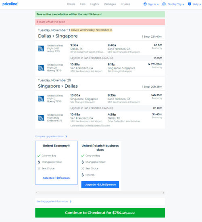This screenshot has height=222, width=202.
Task: Expand Compare upgrade options
Action: tap(51, 136)
